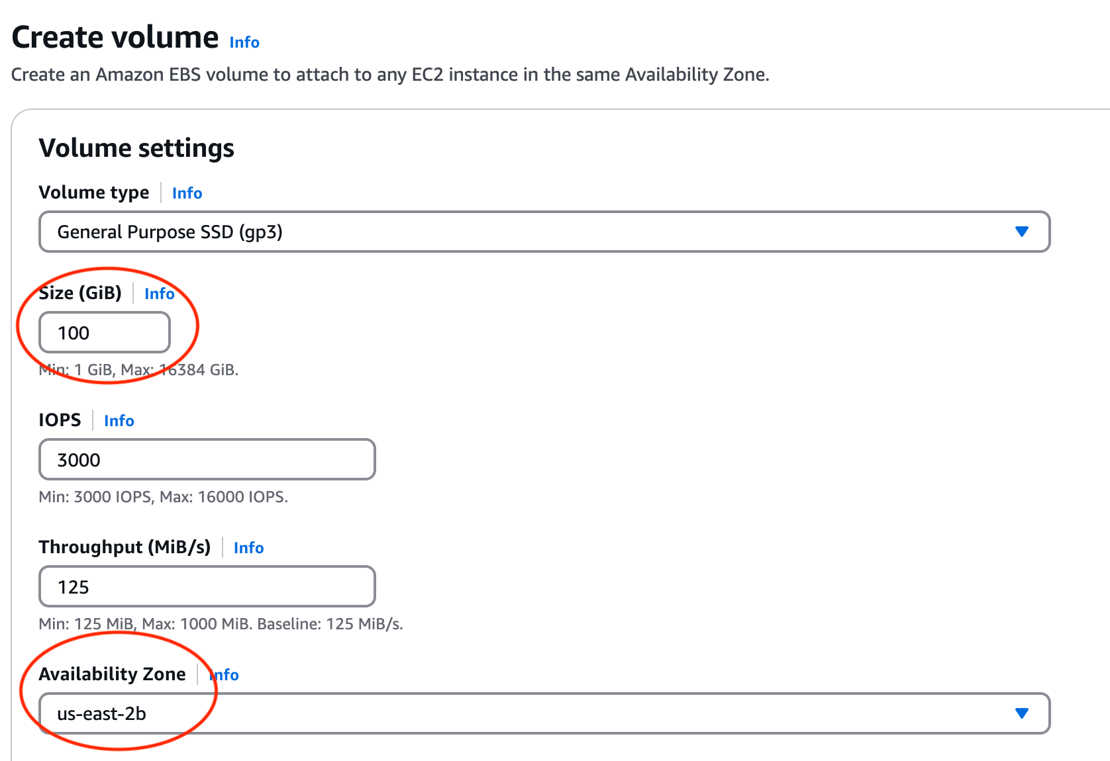This screenshot has height=761, width=1110.
Task: Open the Info link next to Volume type
Action: point(187,193)
